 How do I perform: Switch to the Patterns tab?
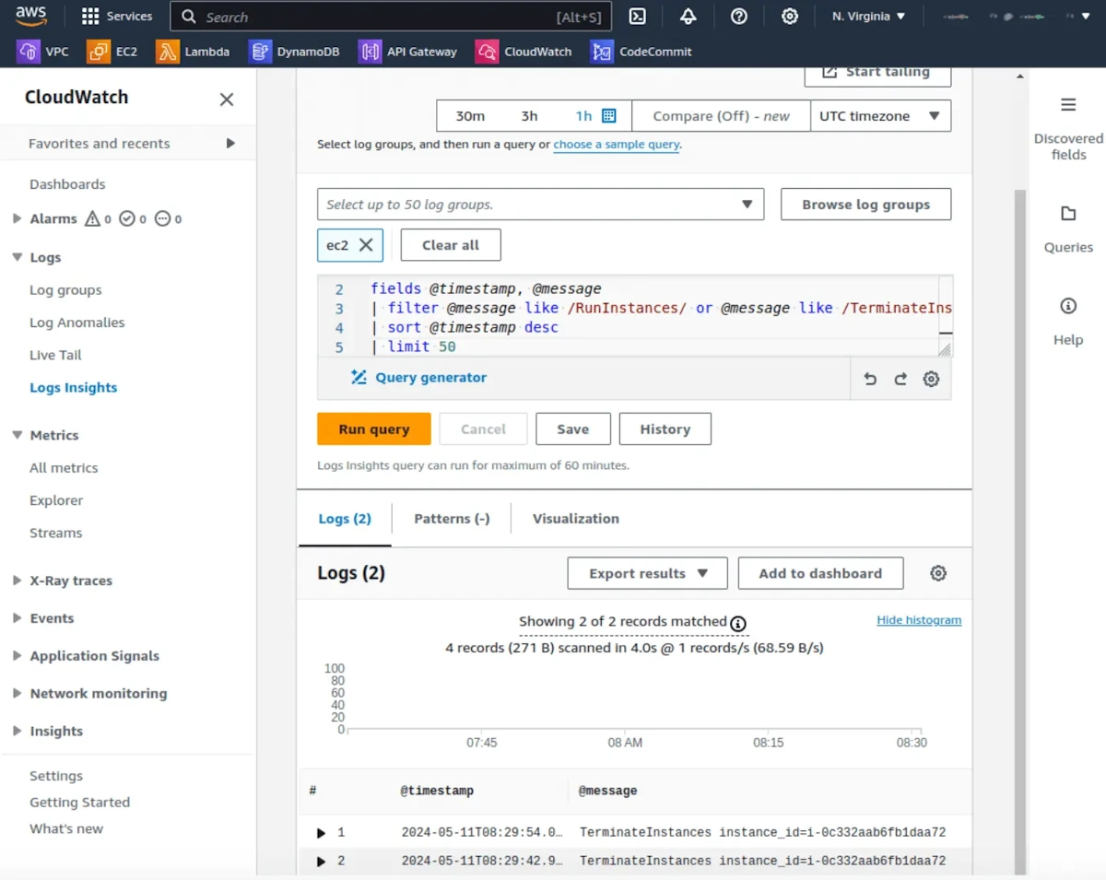(x=451, y=518)
